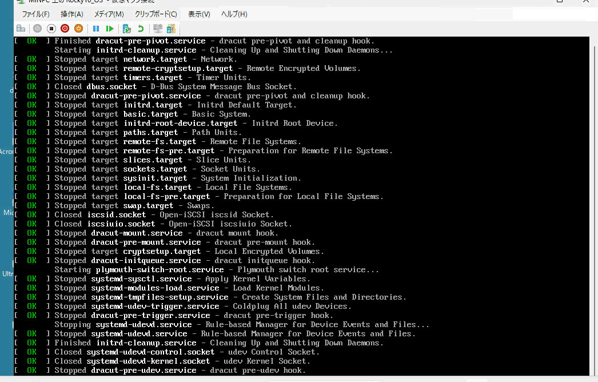Shut down the VM with the red power icon
598x382 pixels.
(x=65, y=29)
